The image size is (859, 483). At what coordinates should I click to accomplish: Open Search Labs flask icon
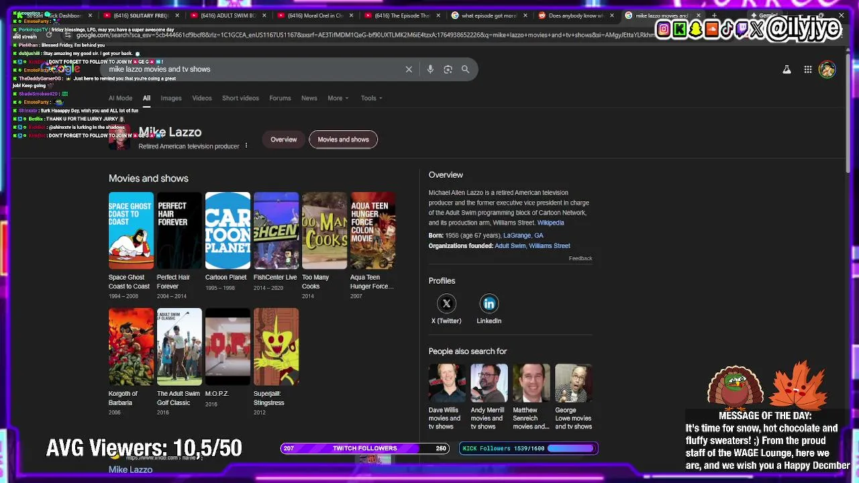pyautogui.click(x=787, y=69)
